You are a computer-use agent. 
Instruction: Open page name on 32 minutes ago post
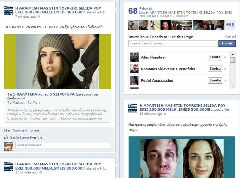point(58,166)
